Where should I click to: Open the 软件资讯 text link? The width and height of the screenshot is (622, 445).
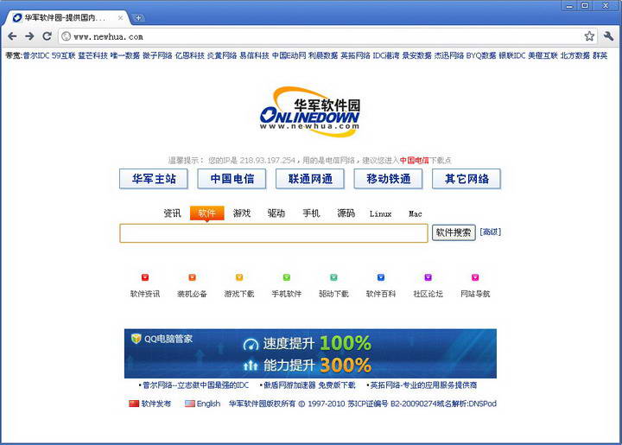pyautogui.click(x=145, y=294)
